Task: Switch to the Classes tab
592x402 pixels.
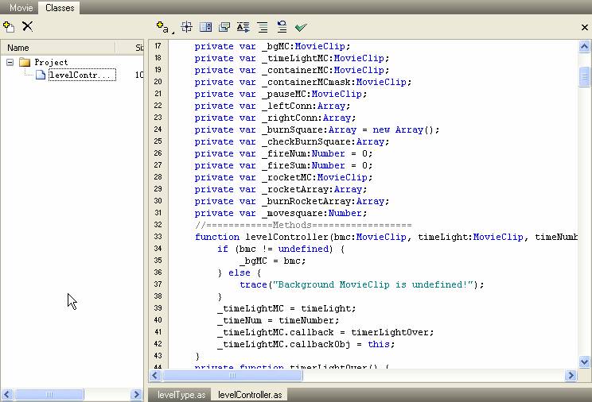Action: [x=60, y=7]
